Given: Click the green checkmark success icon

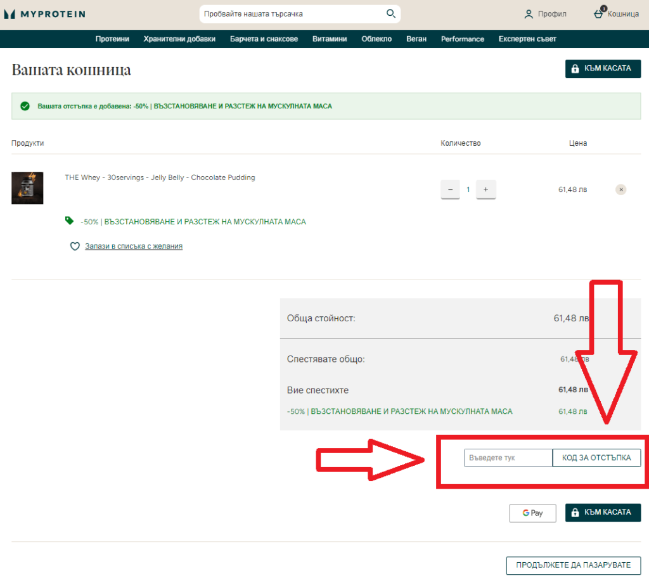Looking at the screenshot, I should click(25, 106).
